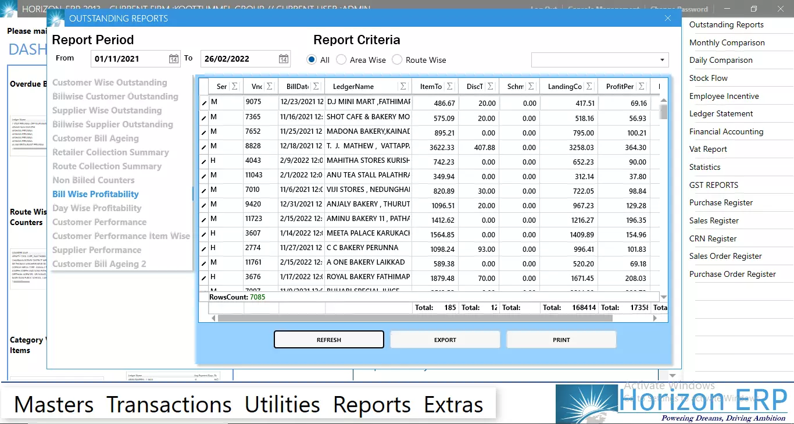Click the EXPORT button
Viewport: 794px width, 424px height.
445,339
